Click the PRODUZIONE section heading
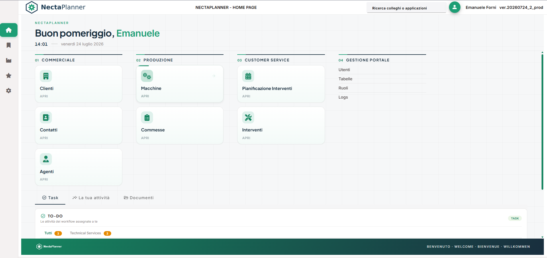 coord(158,60)
